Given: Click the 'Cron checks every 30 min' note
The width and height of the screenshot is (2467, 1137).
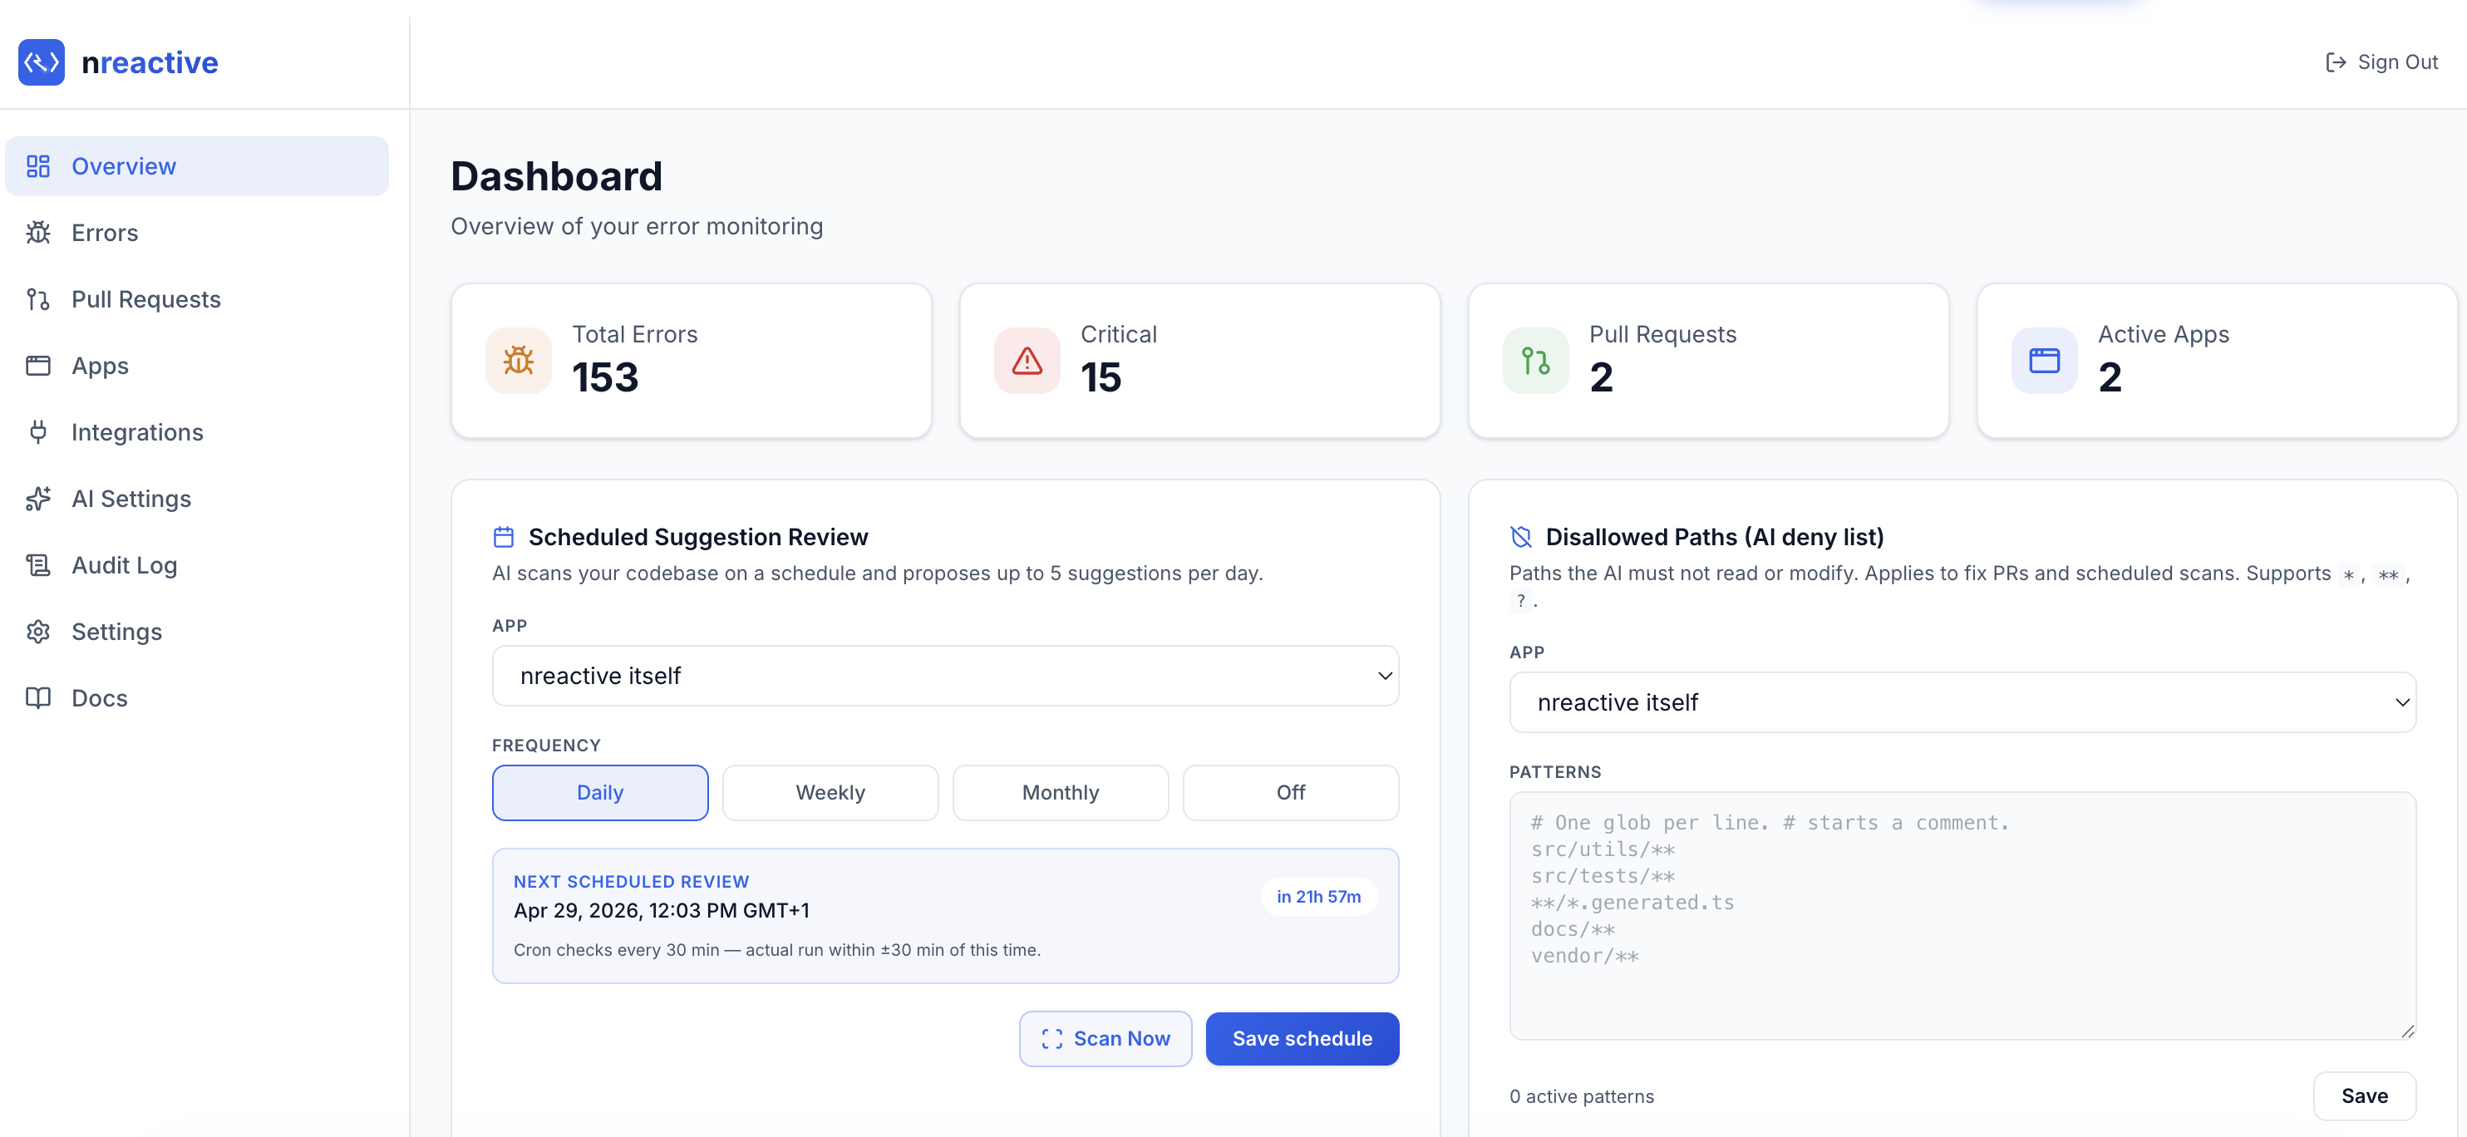Looking at the screenshot, I should (x=776, y=950).
